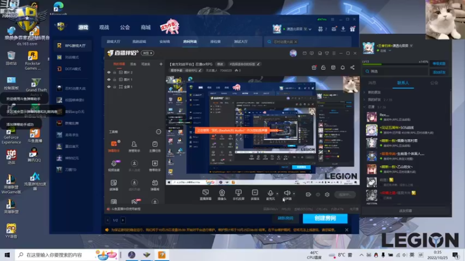
Task: Add a 多媒体 multimedia source
Action: 255,195
